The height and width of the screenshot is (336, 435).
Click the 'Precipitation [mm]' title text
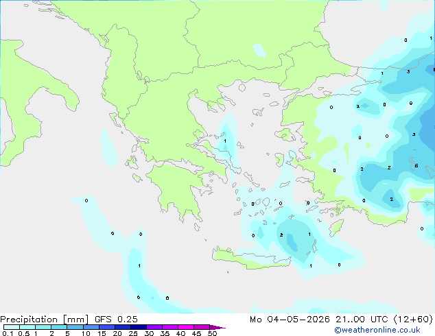(x=45, y=320)
